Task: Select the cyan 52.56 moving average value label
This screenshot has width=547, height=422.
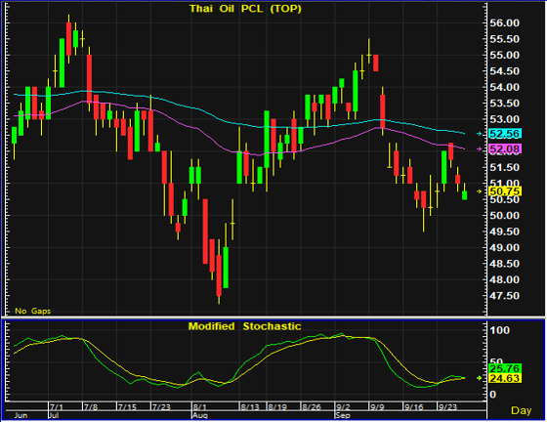Action: click(x=505, y=134)
